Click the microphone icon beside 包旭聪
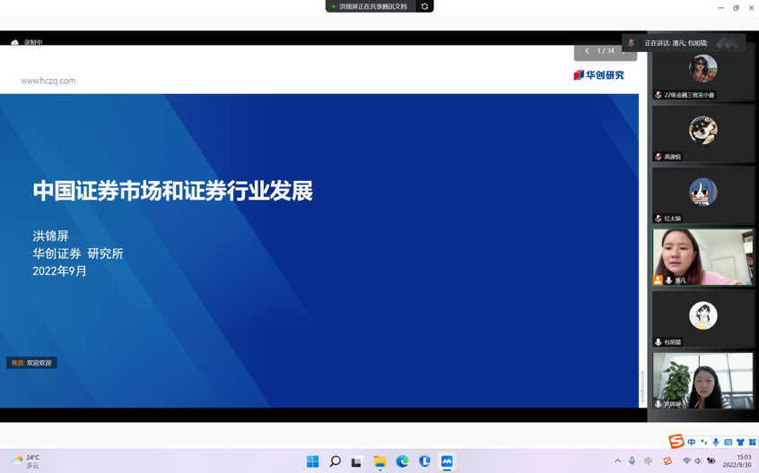759x473 pixels. click(x=659, y=342)
